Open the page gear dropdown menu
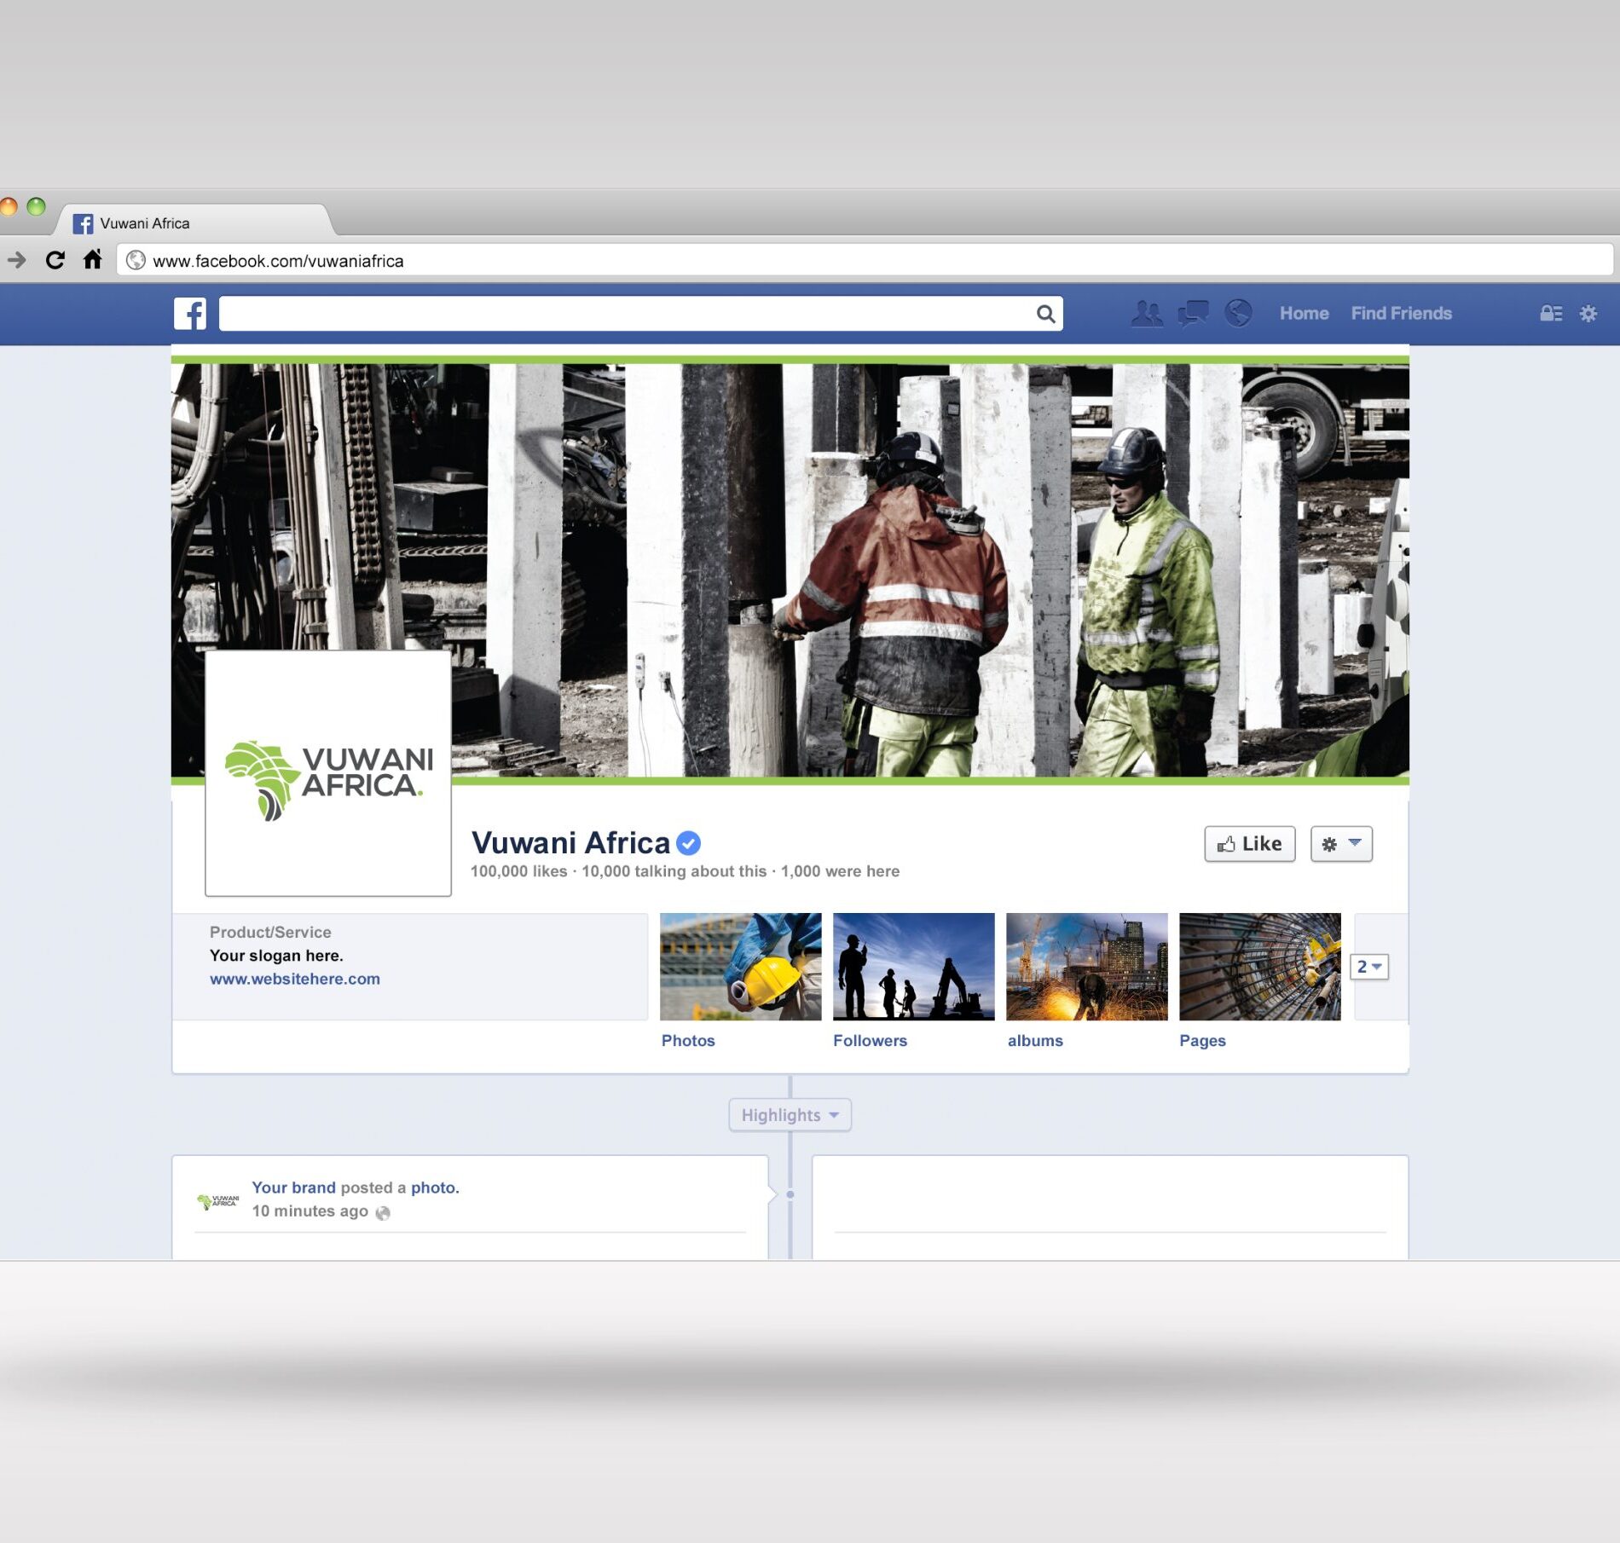This screenshot has width=1620, height=1543. click(1341, 844)
